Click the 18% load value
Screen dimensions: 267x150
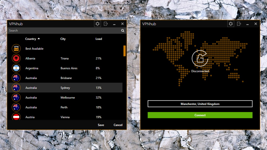99,107
